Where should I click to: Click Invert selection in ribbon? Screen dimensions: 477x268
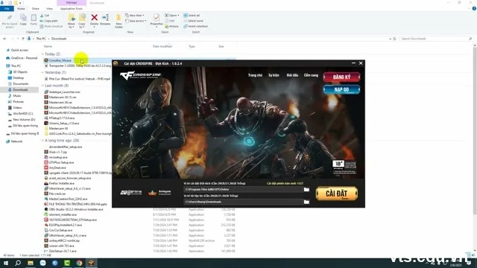(x=195, y=26)
